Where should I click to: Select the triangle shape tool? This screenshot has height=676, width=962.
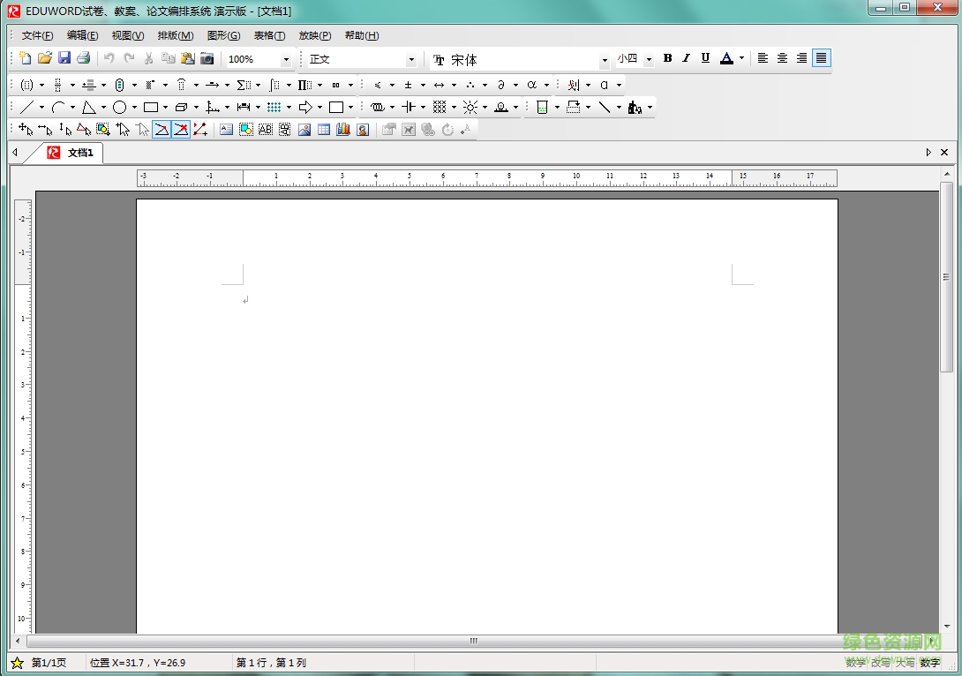point(88,108)
